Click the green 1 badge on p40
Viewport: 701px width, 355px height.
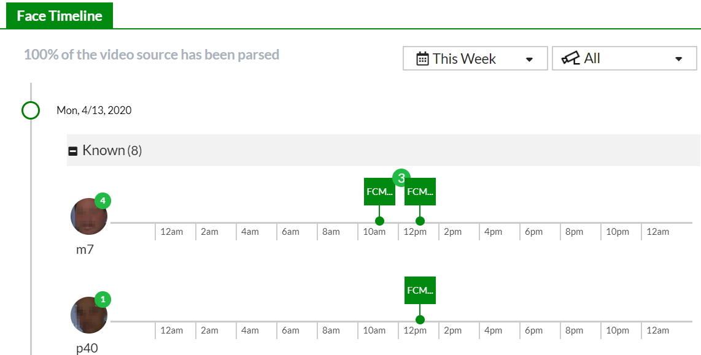click(x=103, y=299)
